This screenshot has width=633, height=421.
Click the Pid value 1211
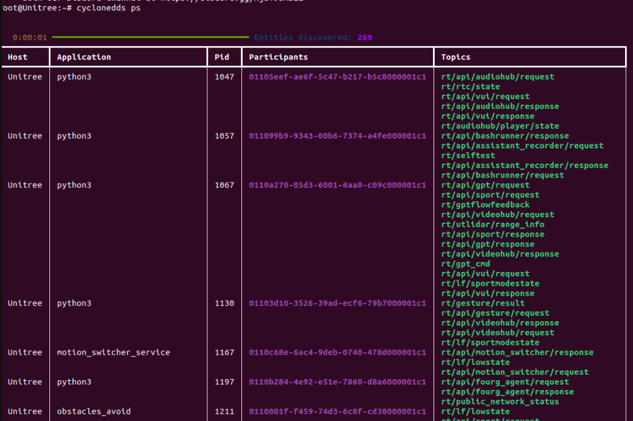point(224,411)
